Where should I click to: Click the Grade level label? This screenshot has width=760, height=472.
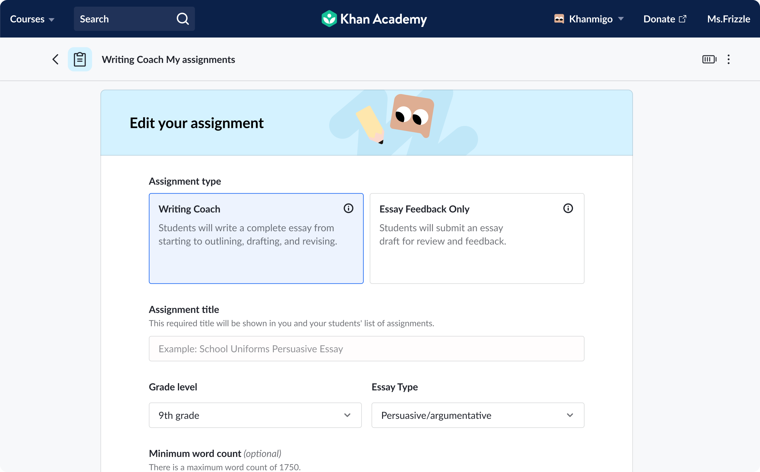click(x=173, y=387)
